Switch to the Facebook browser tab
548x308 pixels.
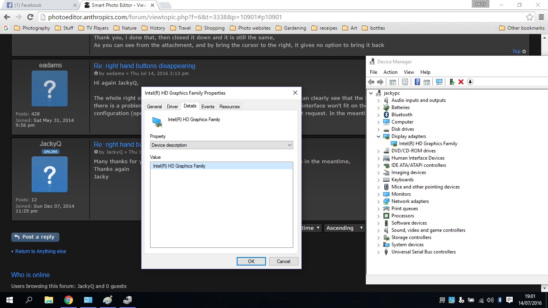point(39,5)
